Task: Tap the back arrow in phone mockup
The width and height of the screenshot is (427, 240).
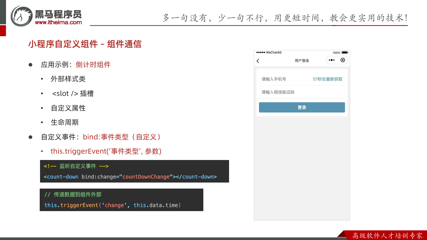Action: click(258, 61)
